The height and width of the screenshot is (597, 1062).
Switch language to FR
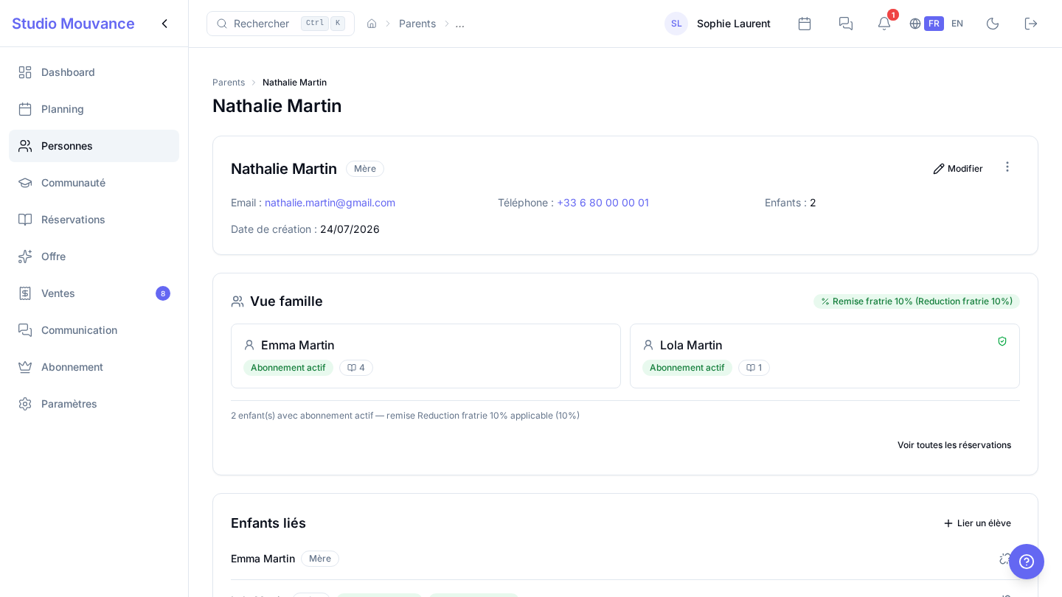coord(934,24)
